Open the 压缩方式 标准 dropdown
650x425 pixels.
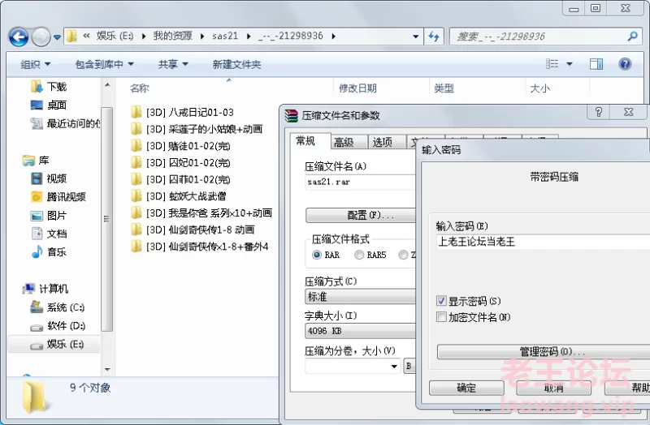pyautogui.click(x=360, y=297)
